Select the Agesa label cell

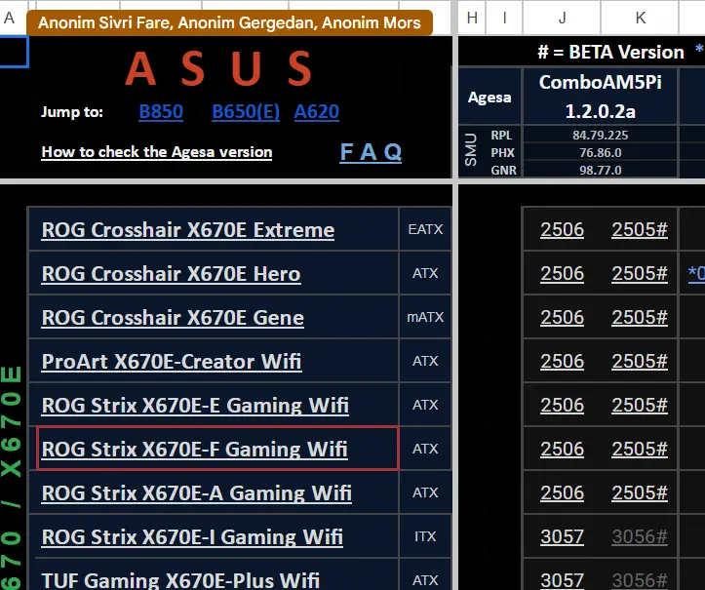point(490,97)
